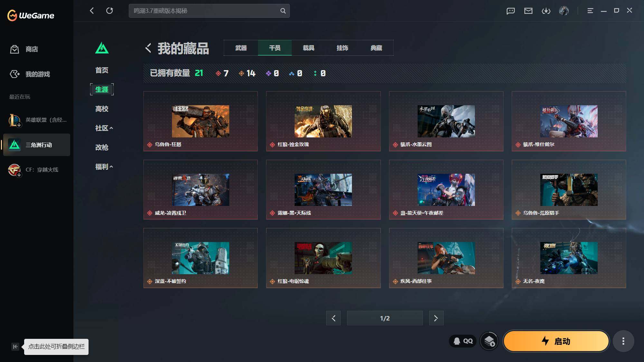The image size is (644, 362).
Task: Open the 首页 menu item
Action: (102, 70)
